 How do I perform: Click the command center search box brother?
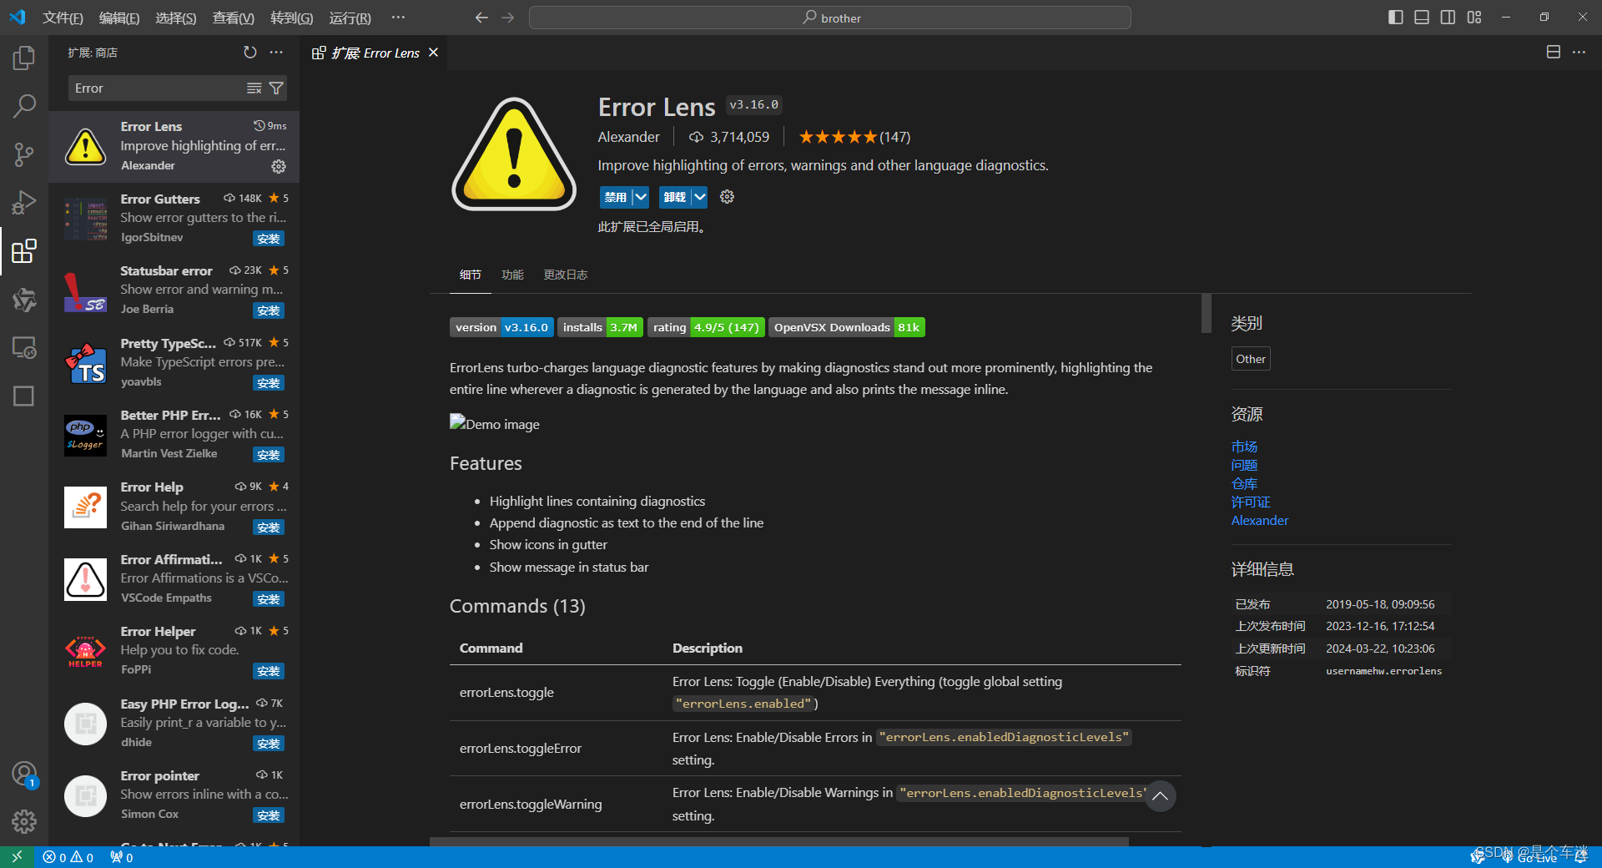coord(830,18)
